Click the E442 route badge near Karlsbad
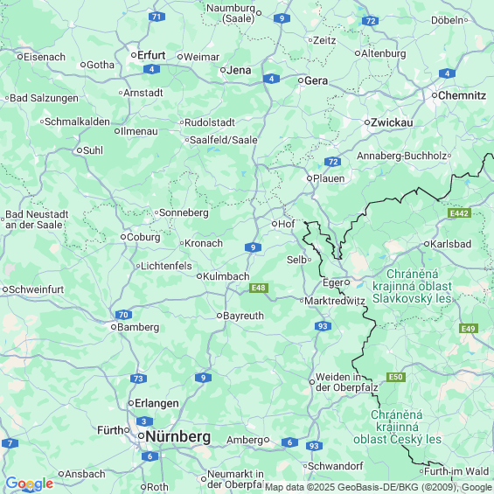The image size is (494, 494). pyautogui.click(x=459, y=213)
